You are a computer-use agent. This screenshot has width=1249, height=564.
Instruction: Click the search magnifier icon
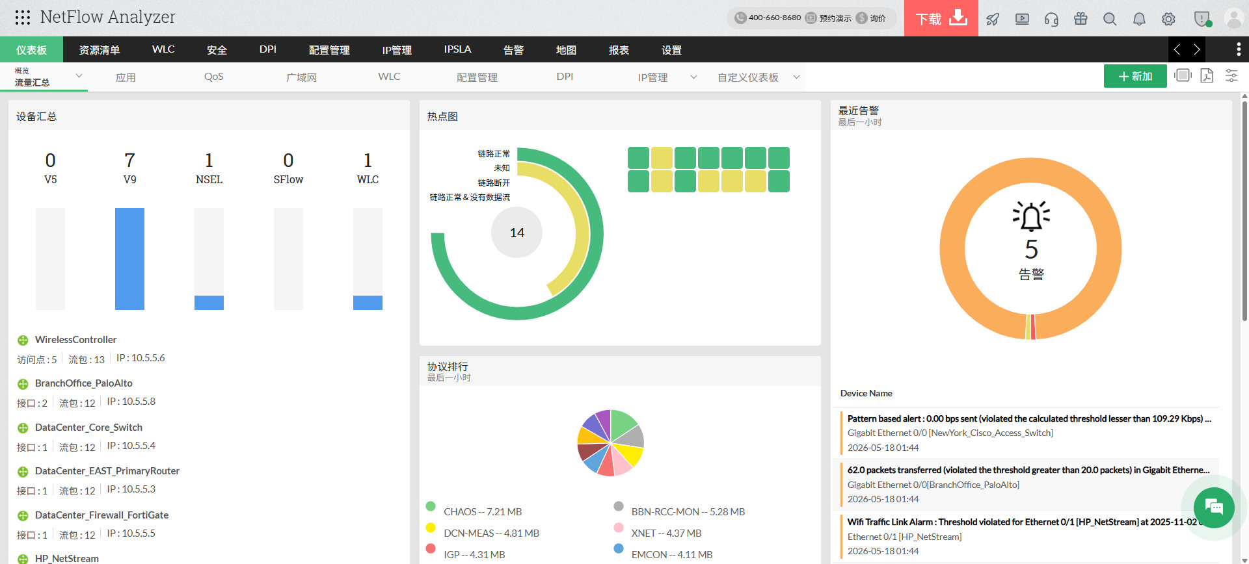[x=1110, y=19]
